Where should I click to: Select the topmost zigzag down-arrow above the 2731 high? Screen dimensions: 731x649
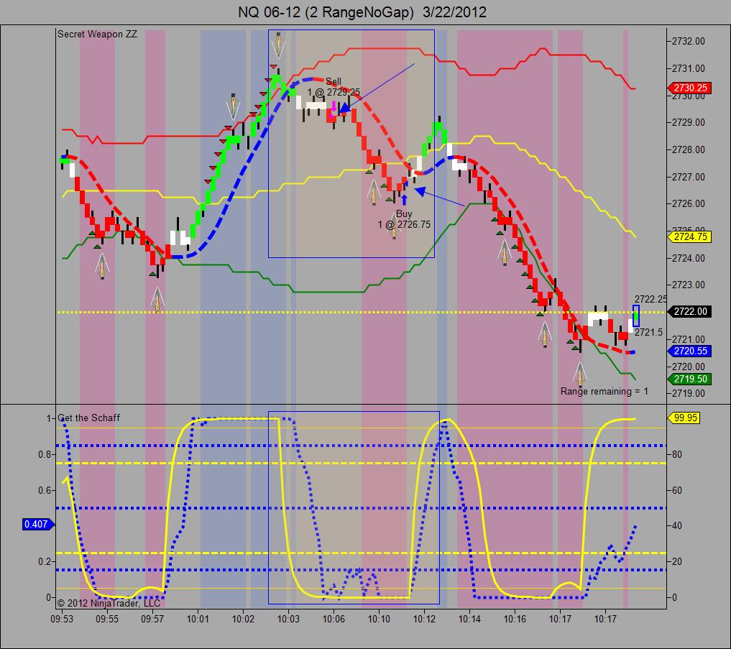click(279, 45)
